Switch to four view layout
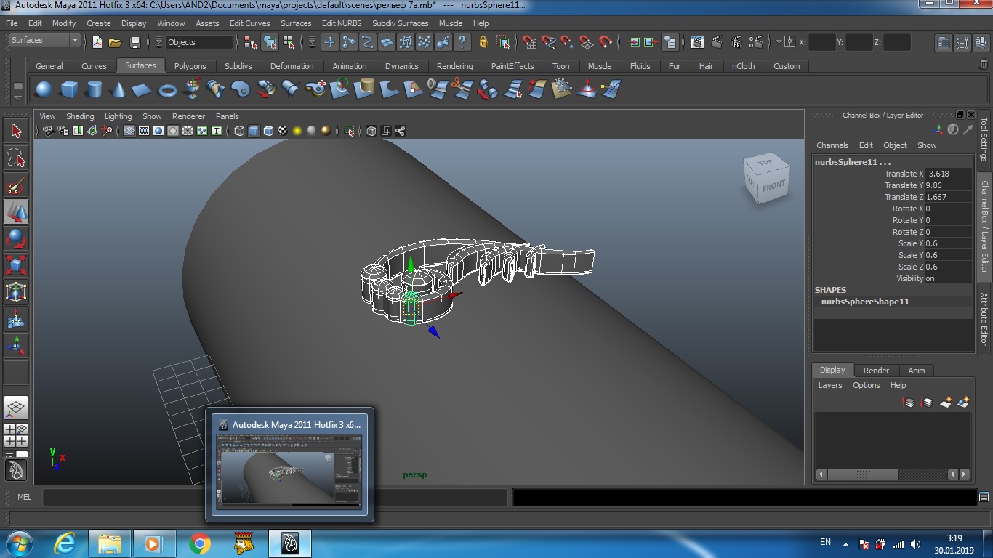This screenshot has width=993, height=558. (16, 434)
